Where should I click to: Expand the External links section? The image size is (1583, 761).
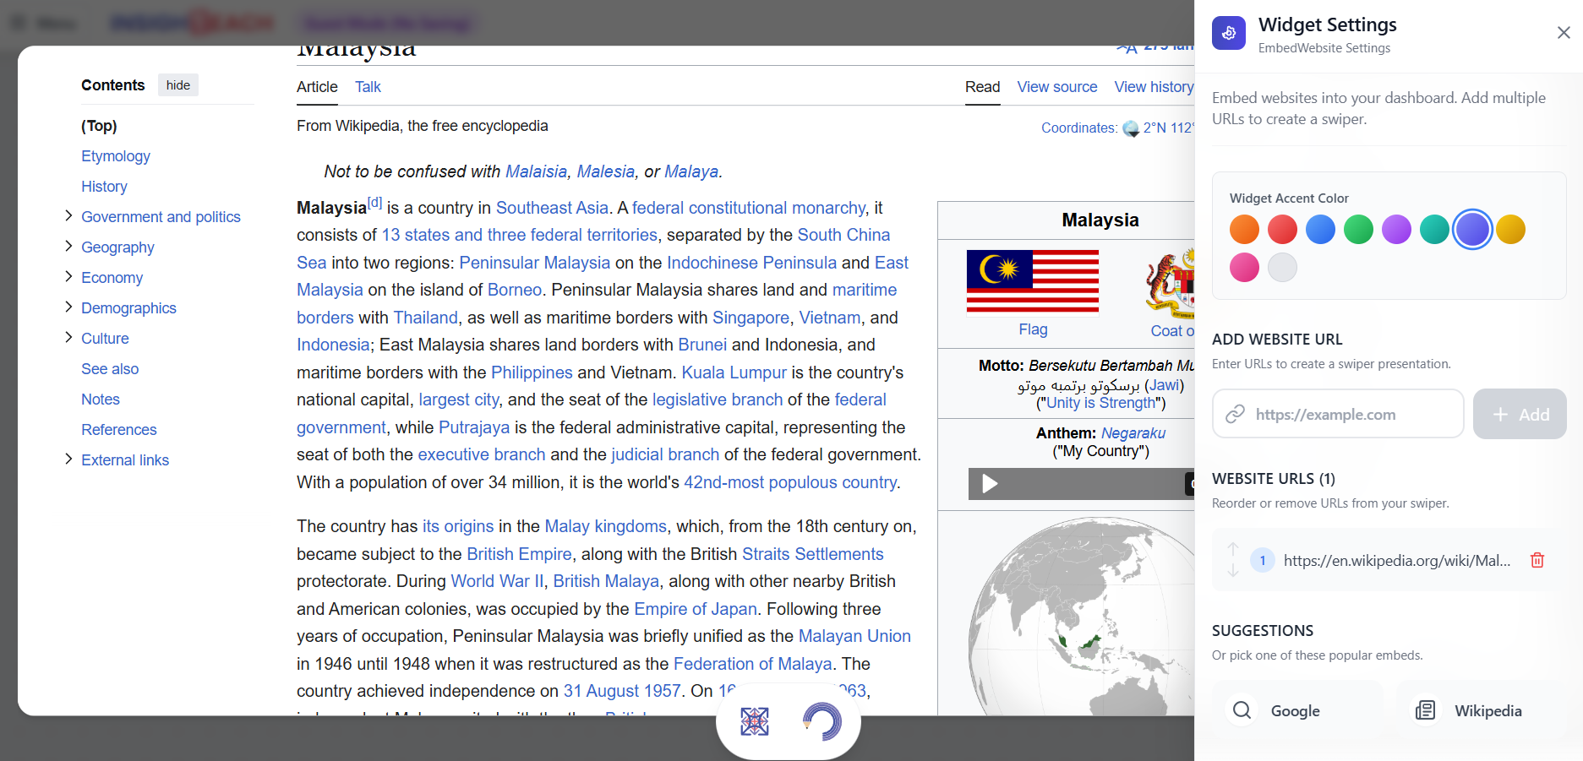point(68,459)
